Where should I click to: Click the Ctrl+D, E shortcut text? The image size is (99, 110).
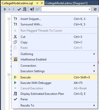pos(79,94)
